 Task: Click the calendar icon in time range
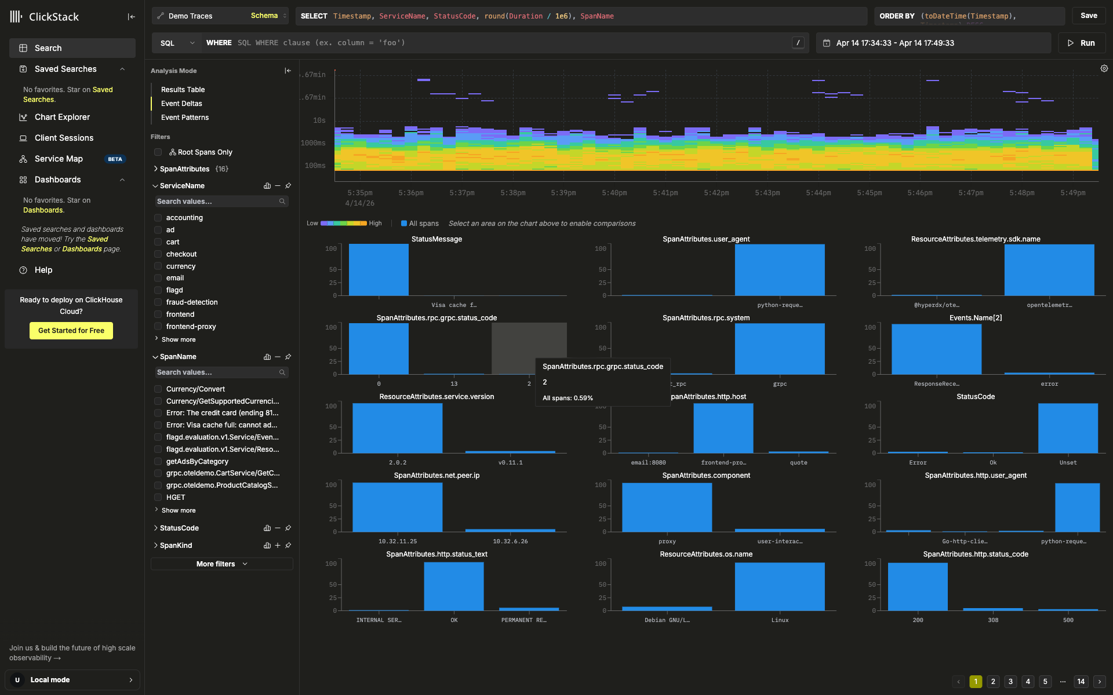click(827, 43)
